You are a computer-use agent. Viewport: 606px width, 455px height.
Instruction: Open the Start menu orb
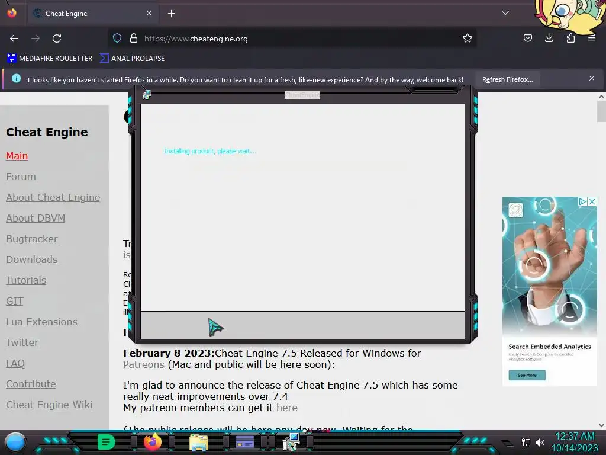coord(15,442)
